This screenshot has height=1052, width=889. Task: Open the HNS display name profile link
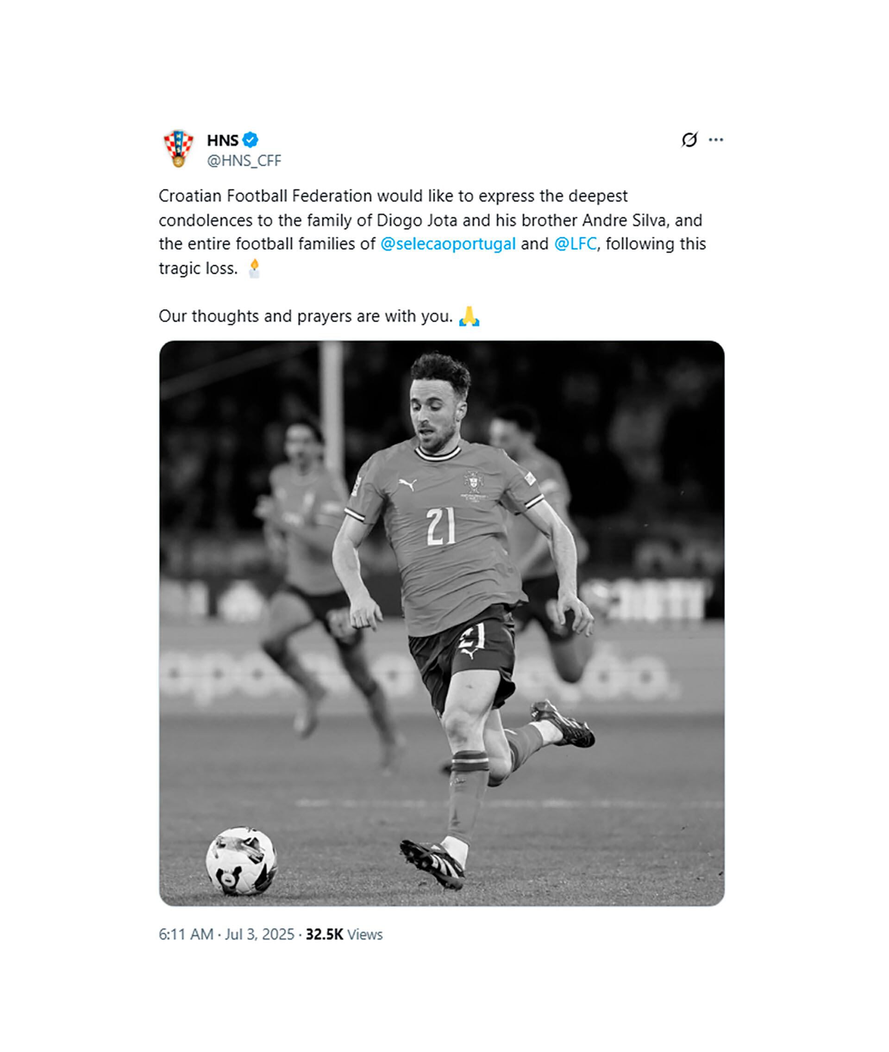click(x=222, y=140)
